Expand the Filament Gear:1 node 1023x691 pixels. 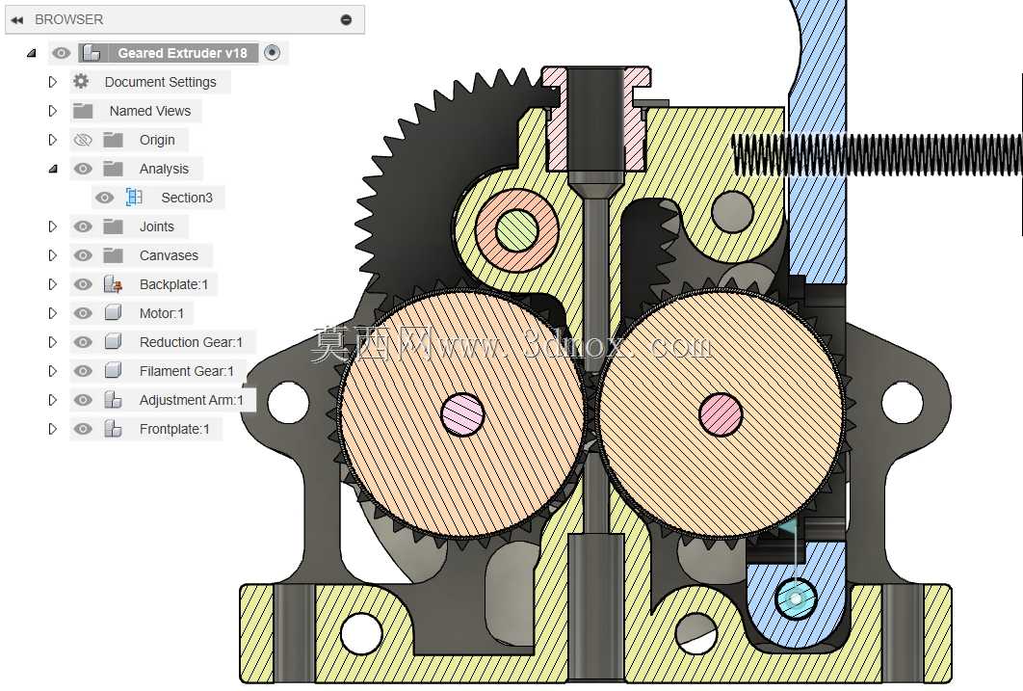pos(53,371)
